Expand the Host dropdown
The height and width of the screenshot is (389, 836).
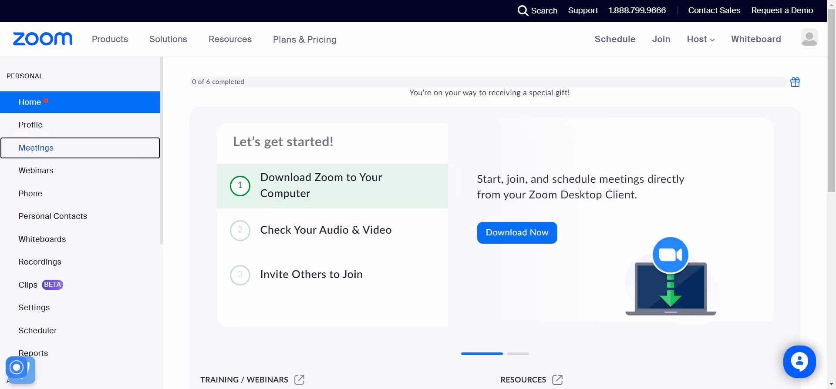[x=701, y=39]
